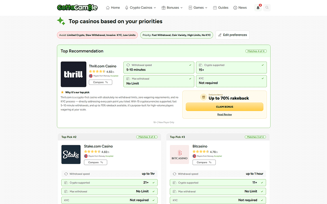Click the Stake Crypto supported 21+ checkmark

click(x=154, y=182)
